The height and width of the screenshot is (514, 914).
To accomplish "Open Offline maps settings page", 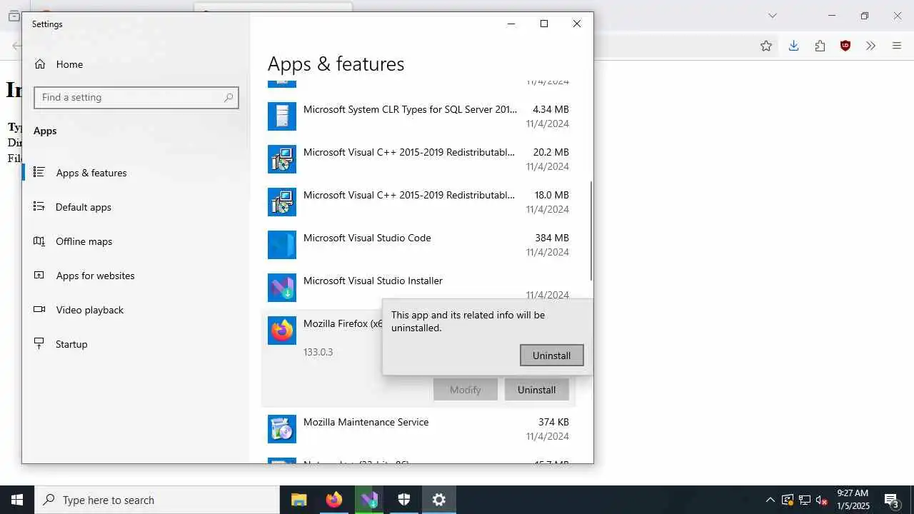I will pos(84,241).
